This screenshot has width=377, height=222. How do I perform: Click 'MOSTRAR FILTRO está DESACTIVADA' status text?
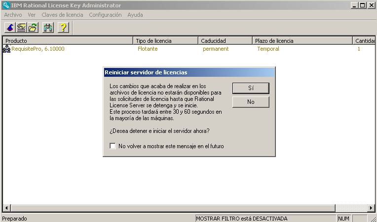242,219
